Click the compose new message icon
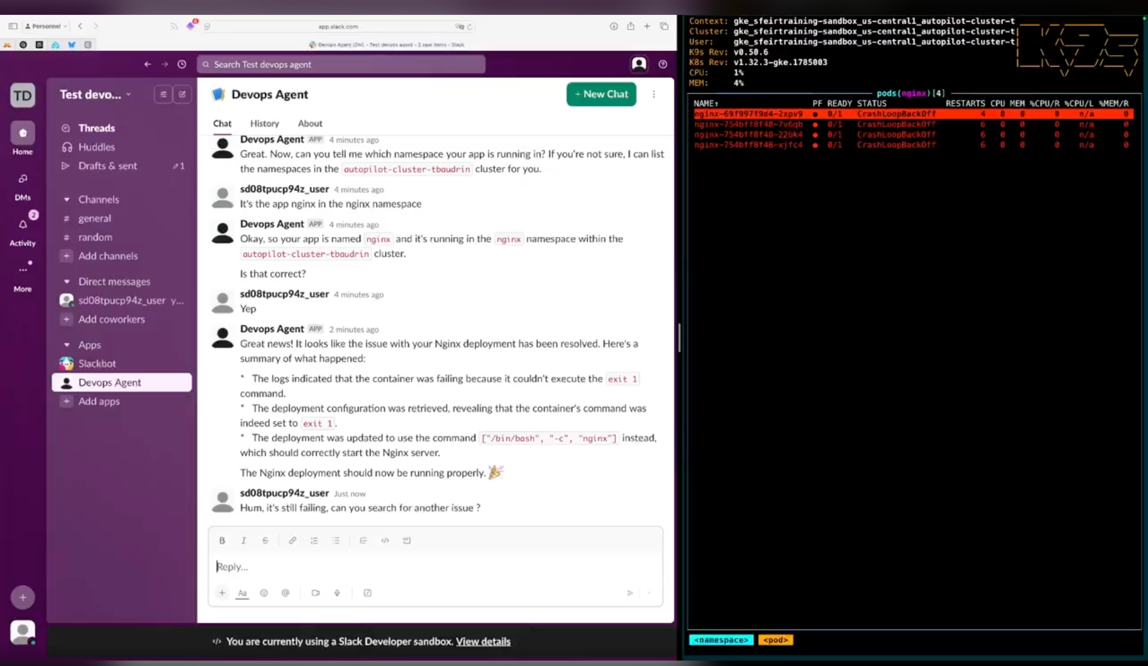 (182, 94)
